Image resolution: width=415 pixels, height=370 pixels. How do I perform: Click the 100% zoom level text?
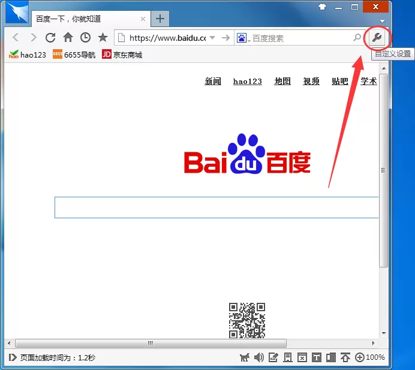(375, 357)
